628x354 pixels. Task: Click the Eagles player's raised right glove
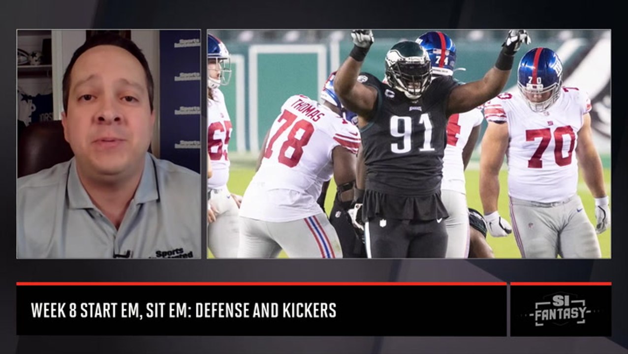(x=362, y=38)
